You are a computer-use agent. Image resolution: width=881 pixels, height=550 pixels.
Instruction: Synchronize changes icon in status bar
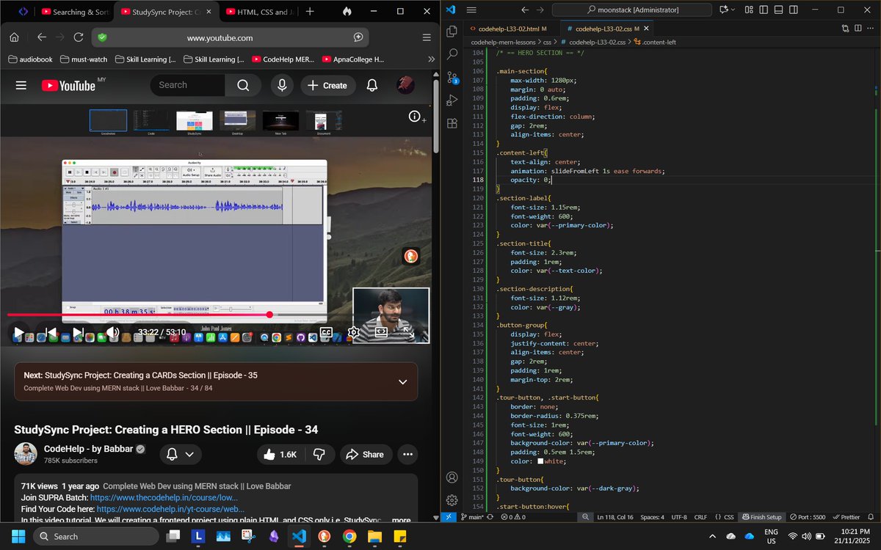coord(490,517)
